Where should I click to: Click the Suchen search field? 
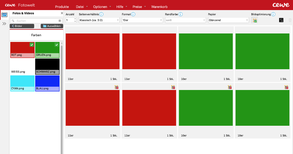[36, 21]
